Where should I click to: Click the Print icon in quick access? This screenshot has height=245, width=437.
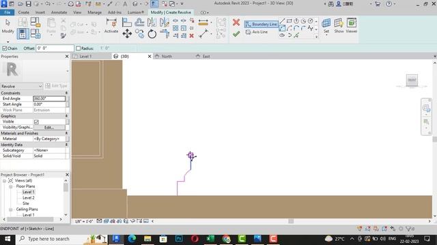tap(71, 4)
